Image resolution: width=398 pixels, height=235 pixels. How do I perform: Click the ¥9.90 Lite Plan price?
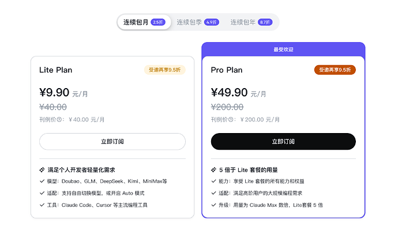coord(54,93)
